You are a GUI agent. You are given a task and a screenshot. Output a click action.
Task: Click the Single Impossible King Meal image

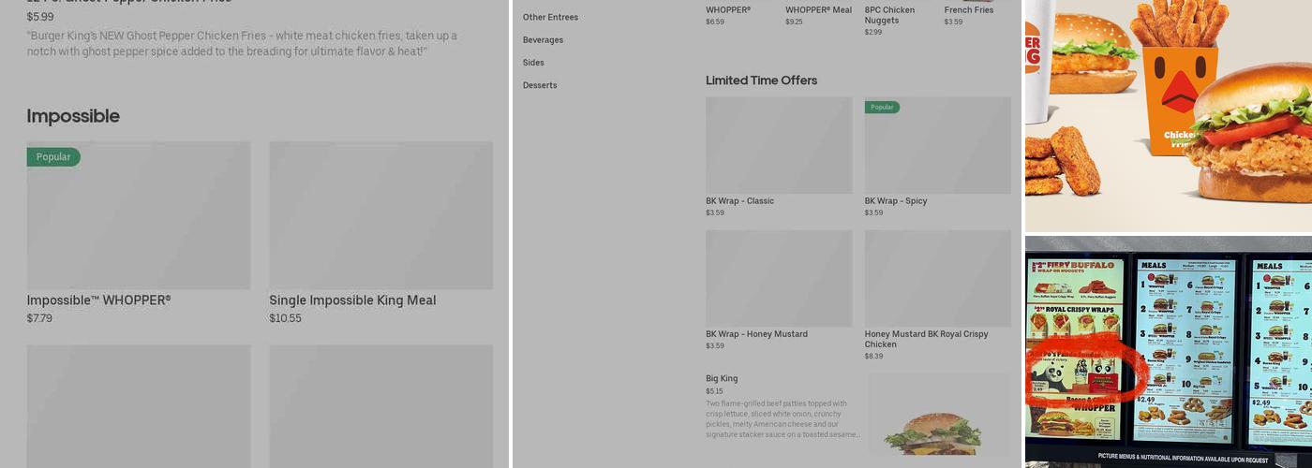380,215
